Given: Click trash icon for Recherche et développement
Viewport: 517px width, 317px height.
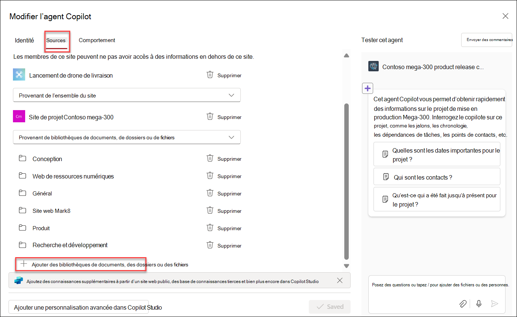Looking at the screenshot, I should coord(210,245).
